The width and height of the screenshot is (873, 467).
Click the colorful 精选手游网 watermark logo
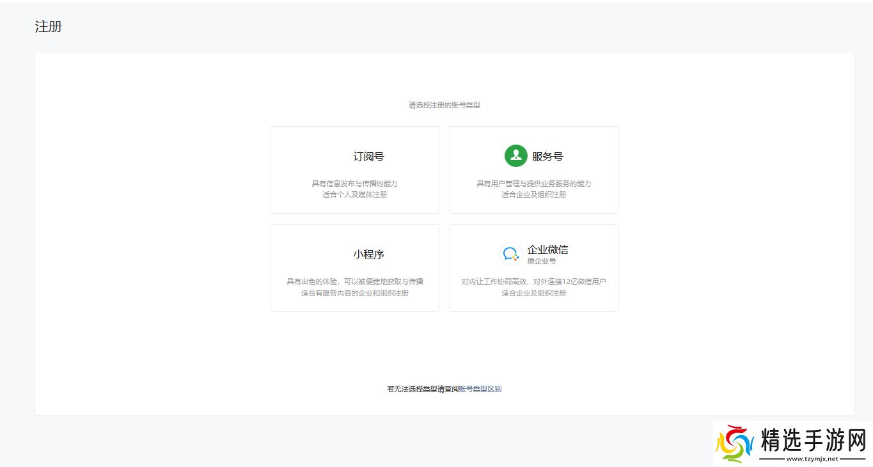coord(734,443)
